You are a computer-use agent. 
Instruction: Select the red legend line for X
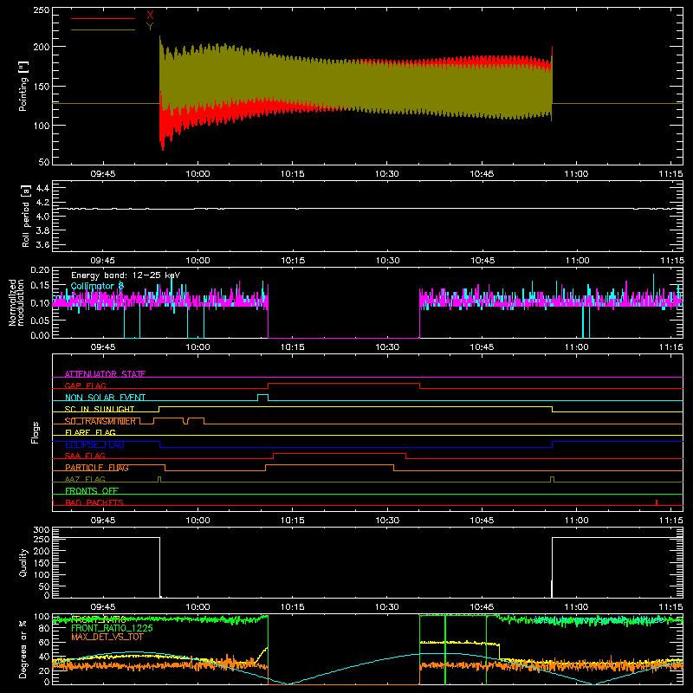click(x=103, y=18)
